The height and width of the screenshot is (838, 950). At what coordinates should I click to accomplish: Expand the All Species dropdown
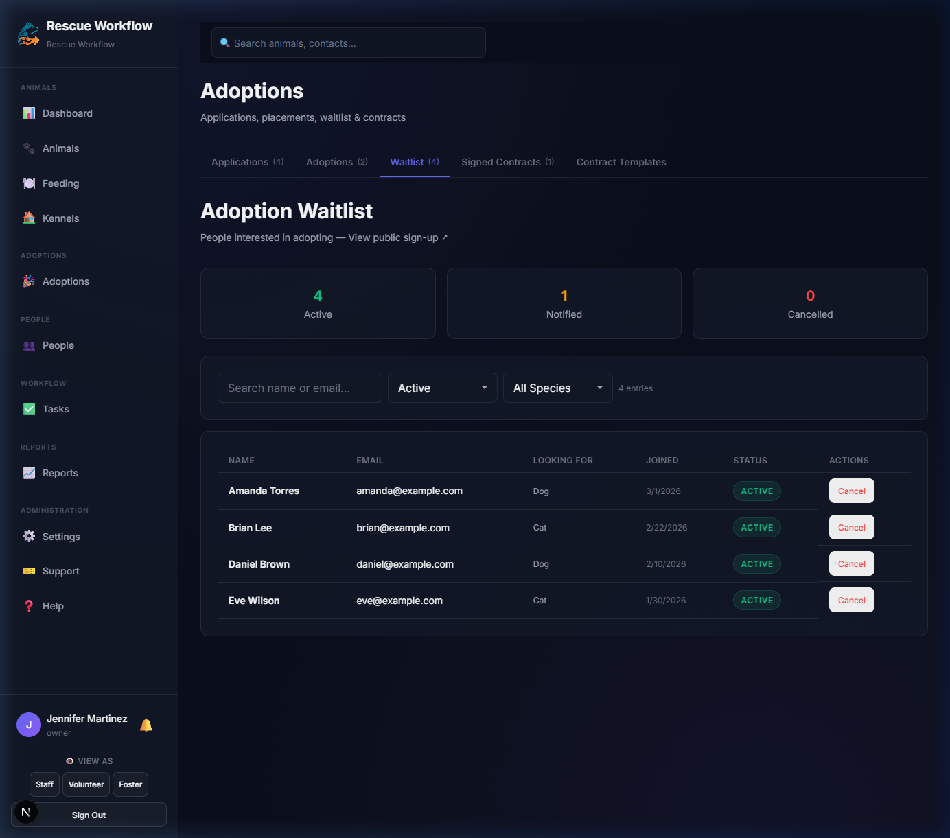(557, 388)
